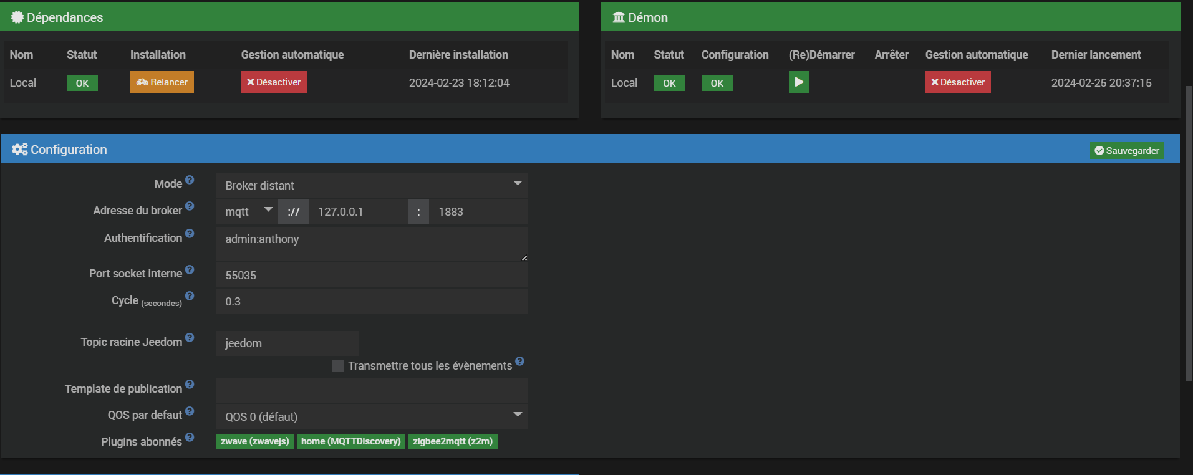Click Relancer to reinstall dependencies
The image size is (1193, 475).
(162, 82)
